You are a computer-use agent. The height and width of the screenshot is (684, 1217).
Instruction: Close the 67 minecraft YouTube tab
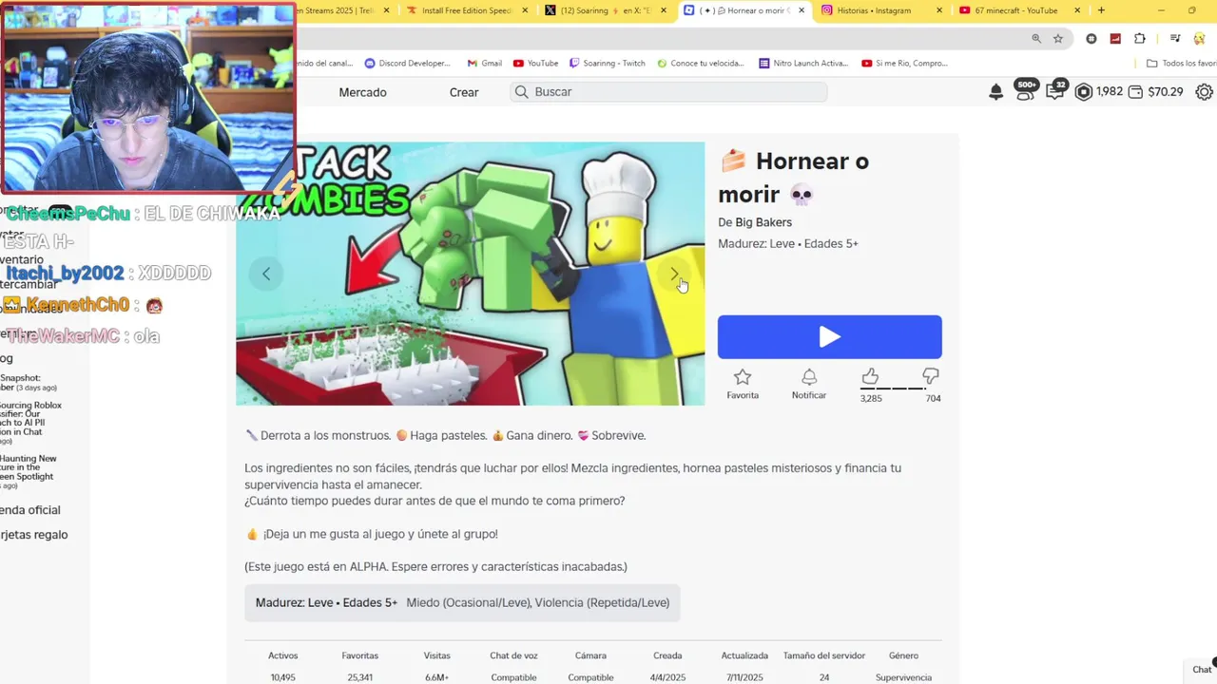[x=1078, y=10]
